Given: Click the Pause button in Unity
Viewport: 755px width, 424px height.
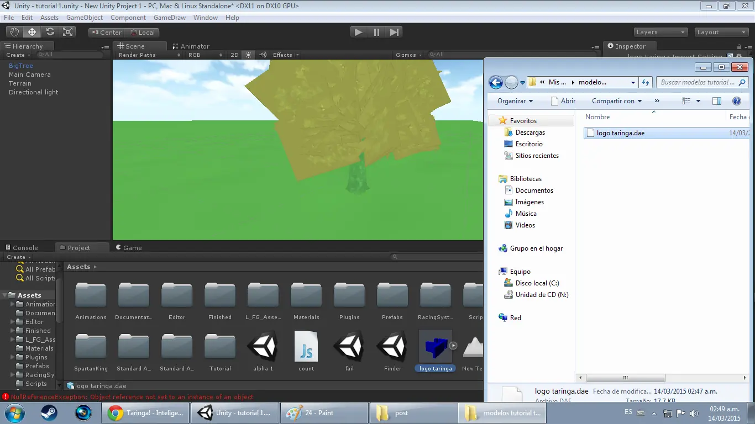Looking at the screenshot, I should (376, 32).
